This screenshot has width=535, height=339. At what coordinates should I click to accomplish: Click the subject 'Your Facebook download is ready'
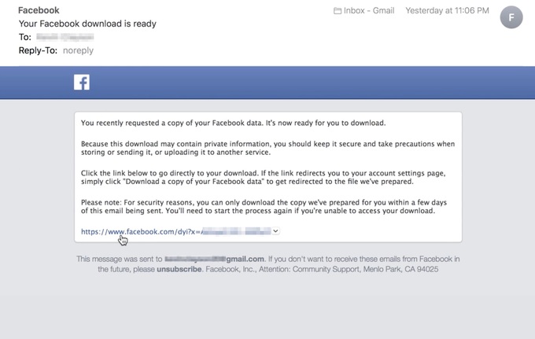coord(87,24)
